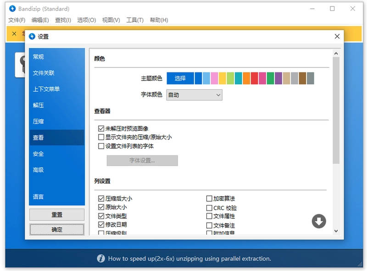
Task: Select 上下文菜单 in settings sidebar
Action: click(x=56, y=89)
